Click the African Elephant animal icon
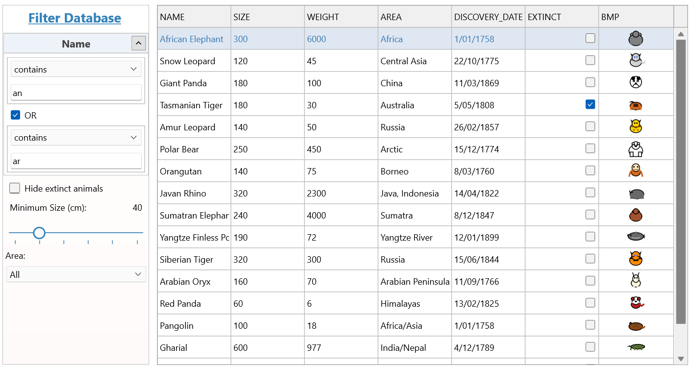 (636, 39)
